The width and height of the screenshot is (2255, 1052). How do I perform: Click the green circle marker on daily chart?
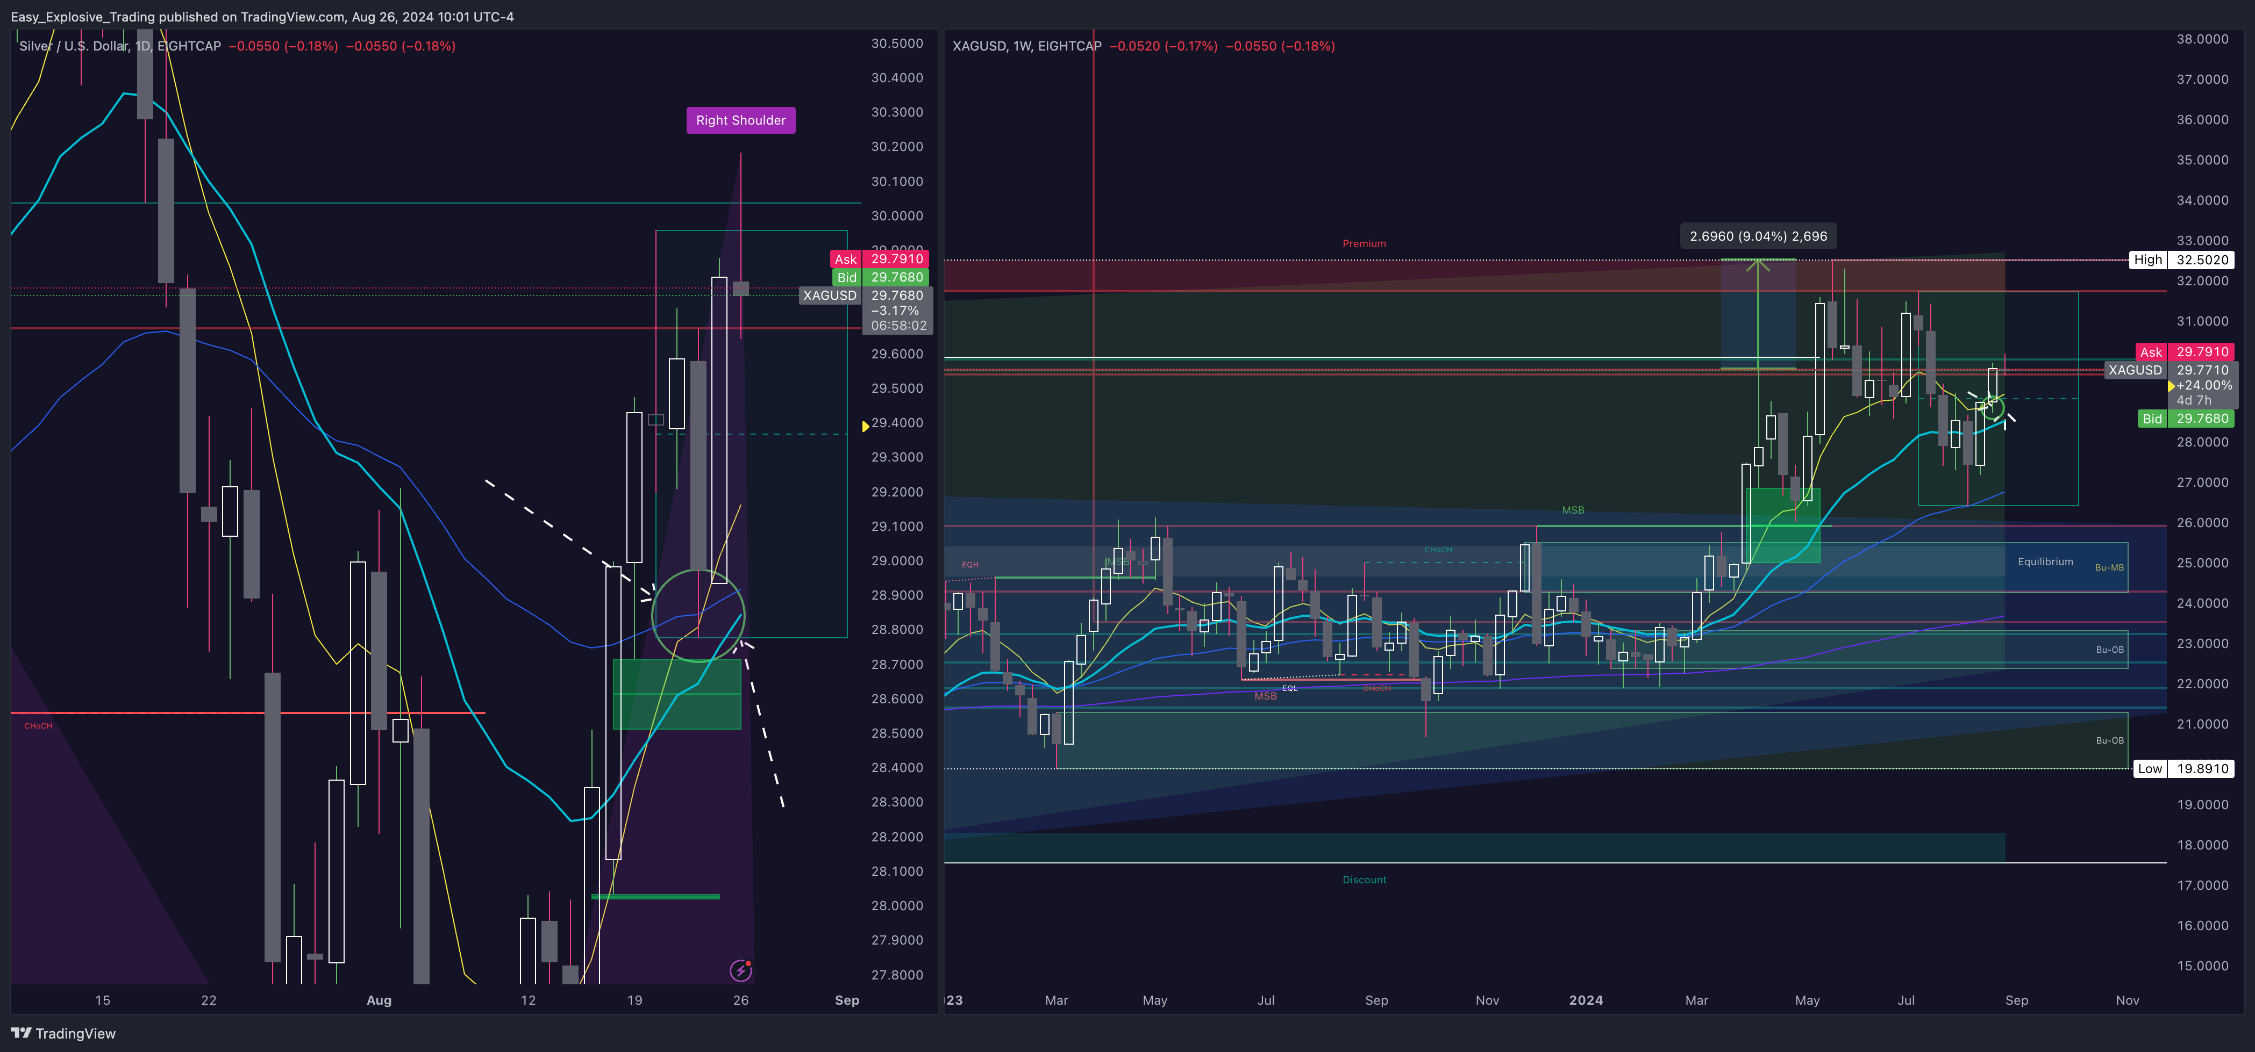tap(698, 616)
